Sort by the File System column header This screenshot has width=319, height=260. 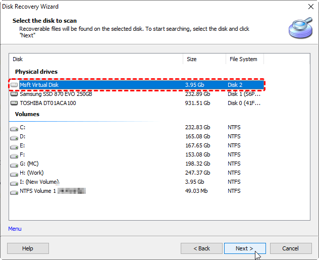point(244,59)
